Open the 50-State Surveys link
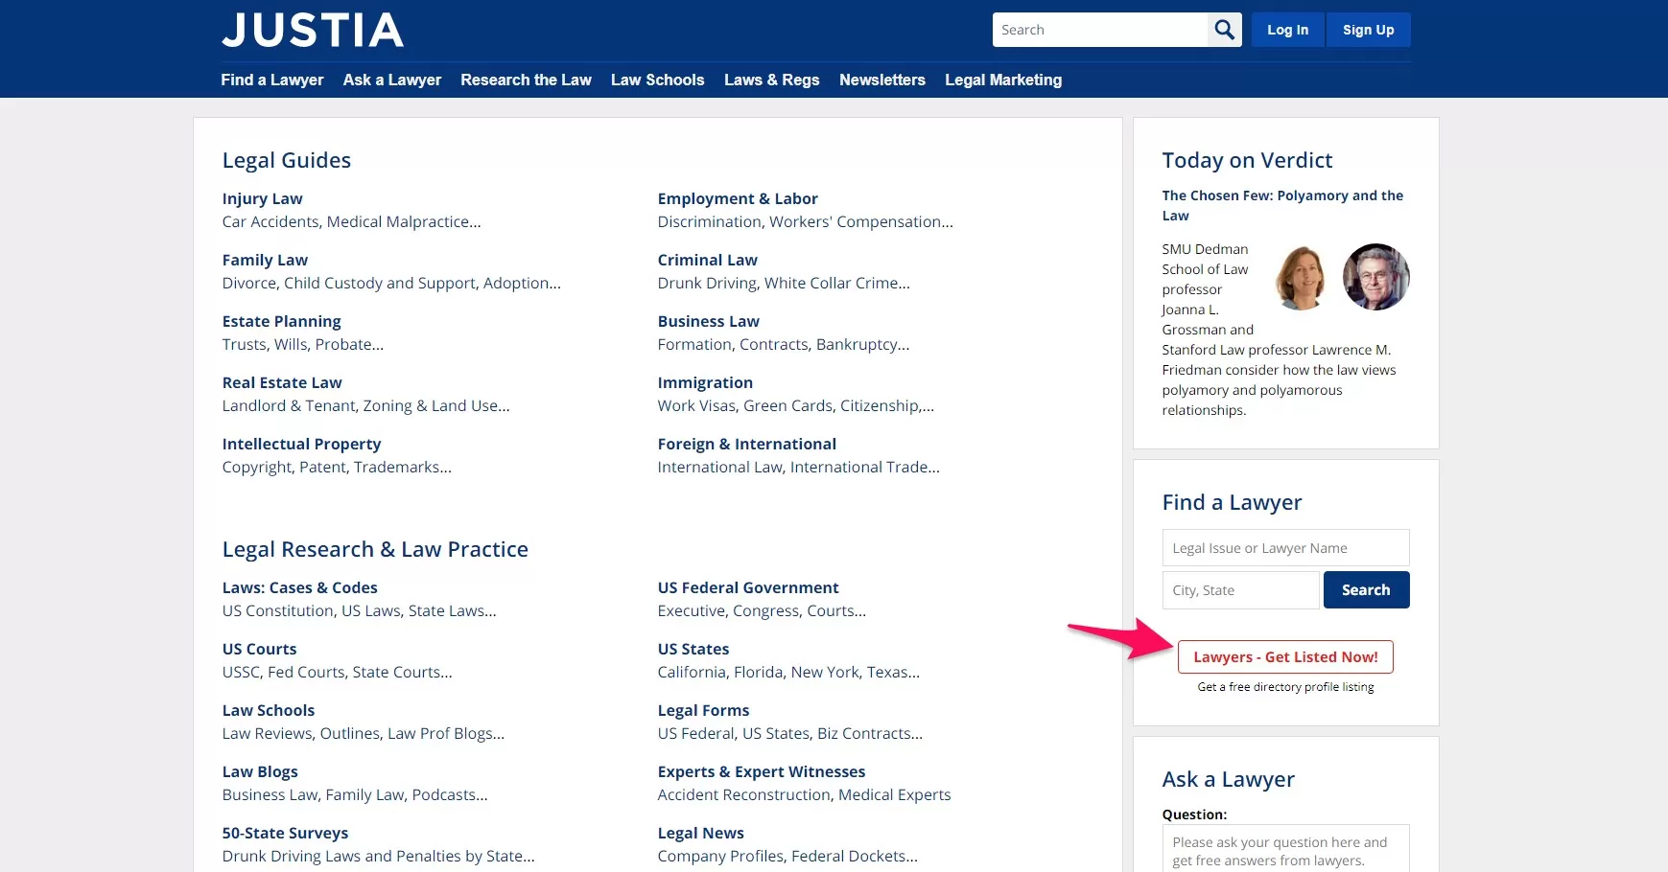The image size is (1668, 872). (x=285, y=833)
